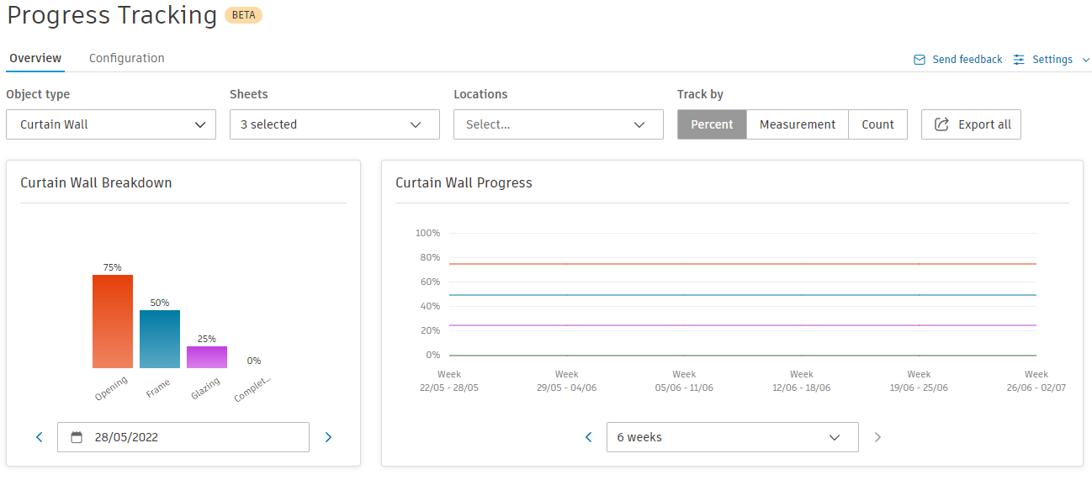Switch to the Configuration tab
The height and width of the screenshot is (480, 1092).
(x=126, y=58)
